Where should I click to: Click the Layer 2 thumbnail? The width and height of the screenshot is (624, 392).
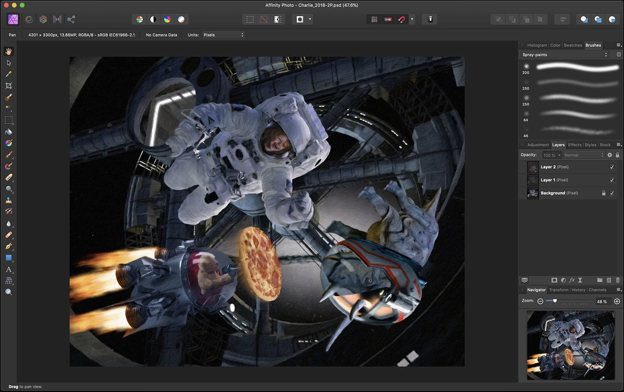pos(533,167)
